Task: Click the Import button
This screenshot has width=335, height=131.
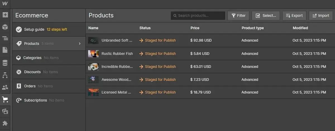Action: click(x=321, y=16)
